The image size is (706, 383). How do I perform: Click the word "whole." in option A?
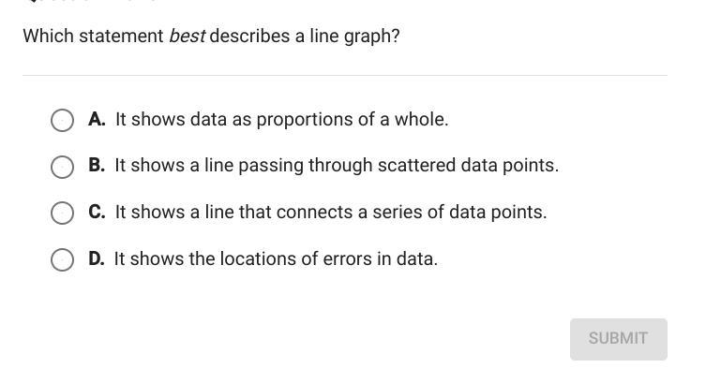[x=421, y=120]
